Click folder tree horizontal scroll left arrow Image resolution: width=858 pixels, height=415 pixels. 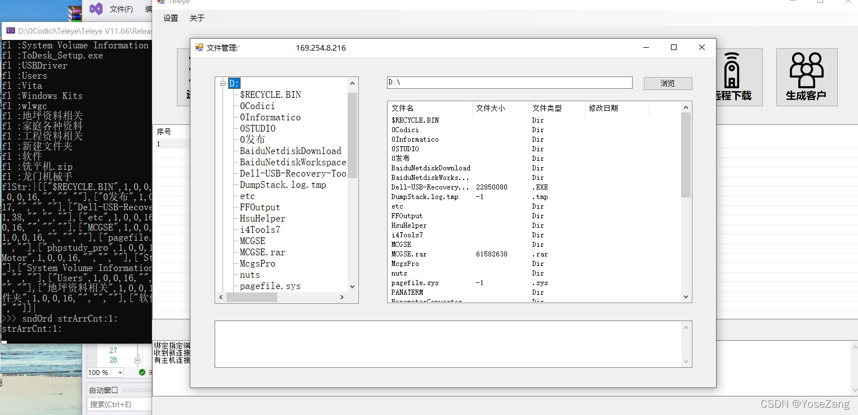pos(221,297)
